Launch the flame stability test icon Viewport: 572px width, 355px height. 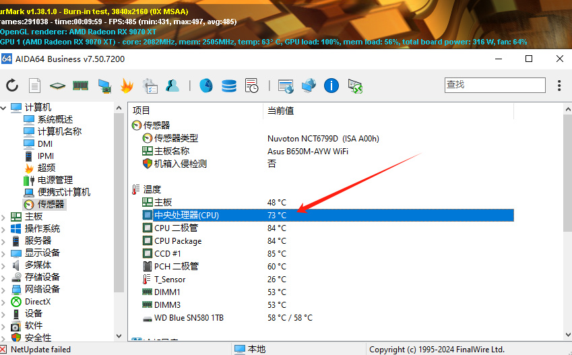pyautogui.click(x=127, y=86)
